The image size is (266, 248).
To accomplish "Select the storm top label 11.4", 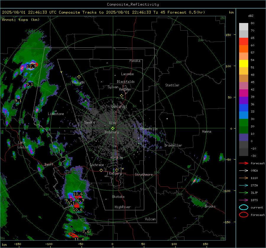I will [79, 239].
